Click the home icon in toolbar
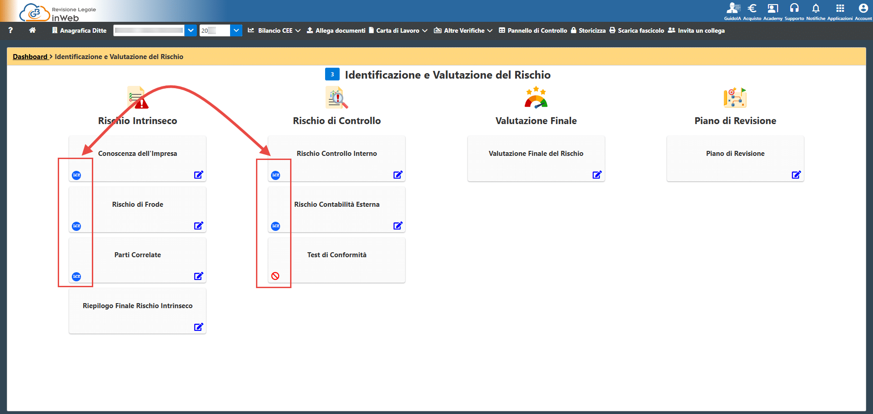Viewport: 873px width, 414px height. [32, 30]
